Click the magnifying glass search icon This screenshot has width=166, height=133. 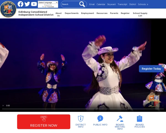click(x=82, y=4)
